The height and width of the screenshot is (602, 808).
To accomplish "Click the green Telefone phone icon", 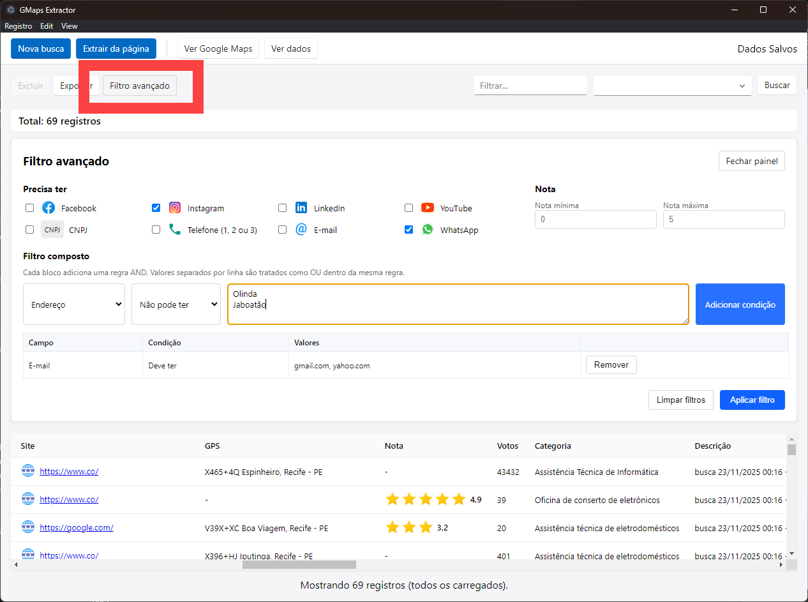I will pos(175,230).
